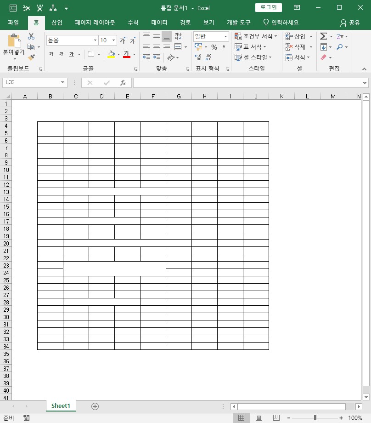Switch to the 검토 tab
Screen dimensions: 371x423
pos(185,23)
